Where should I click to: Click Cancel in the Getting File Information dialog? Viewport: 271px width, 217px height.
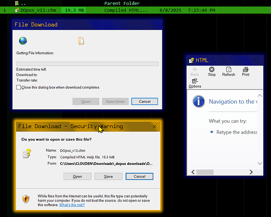(145, 102)
